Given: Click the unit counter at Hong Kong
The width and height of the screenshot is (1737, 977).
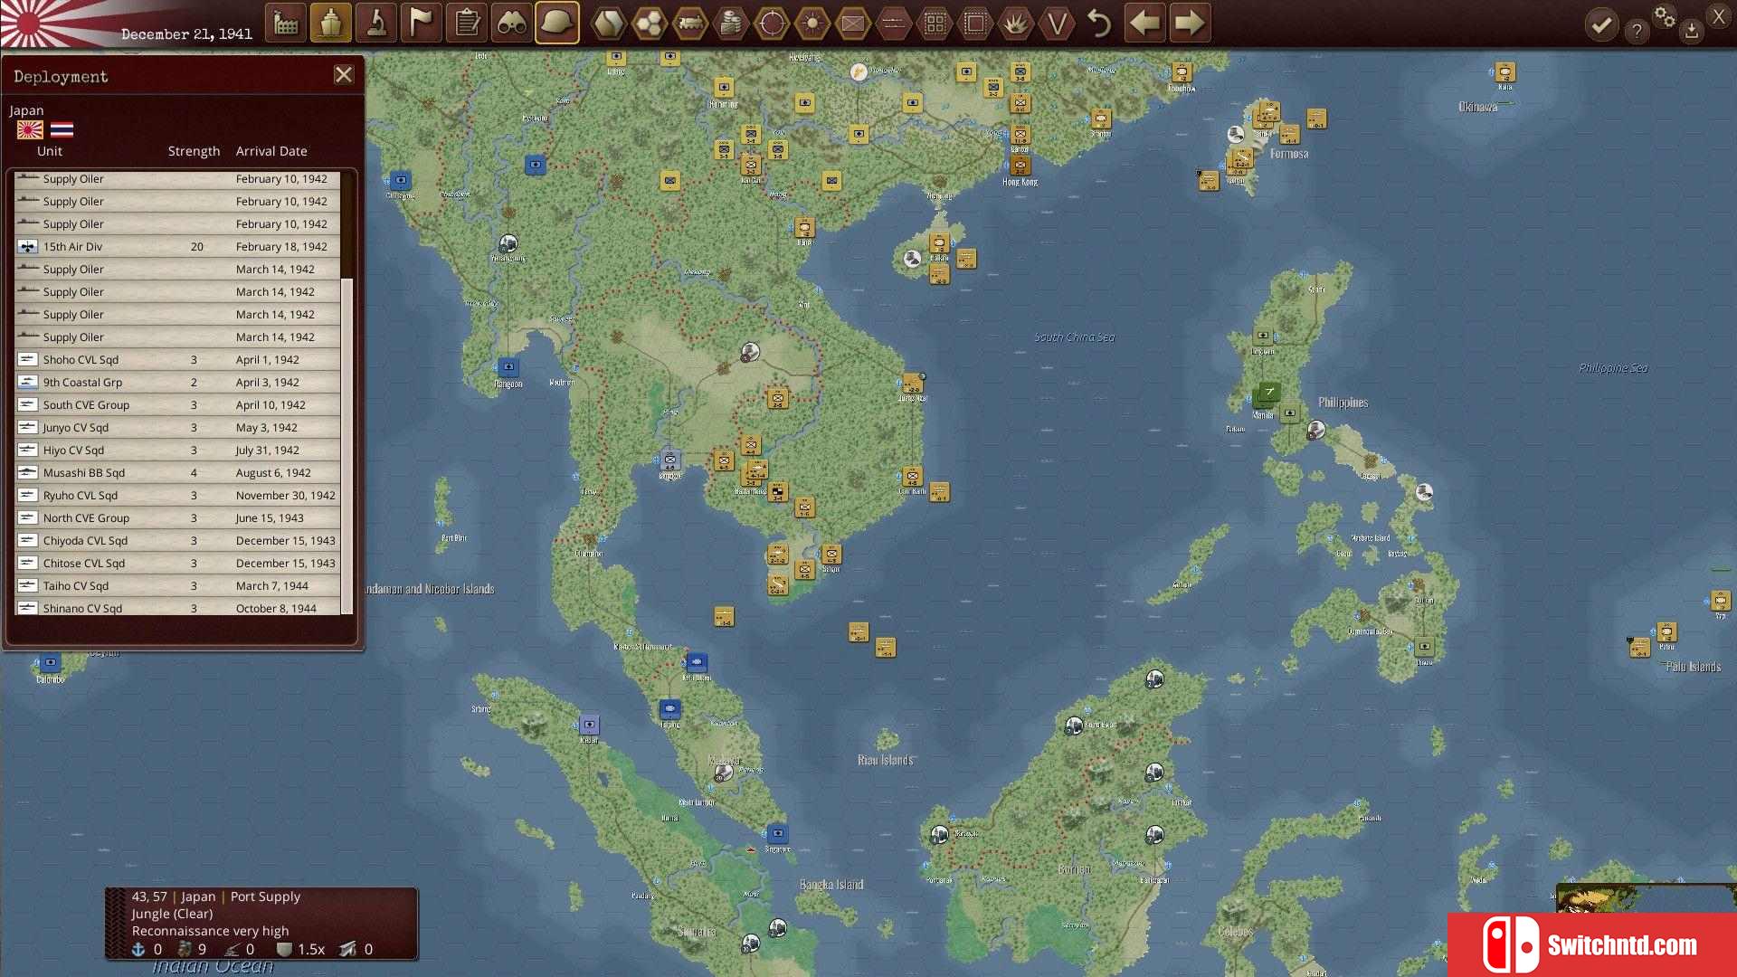Looking at the screenshot, I should (x=1020, y=165).
